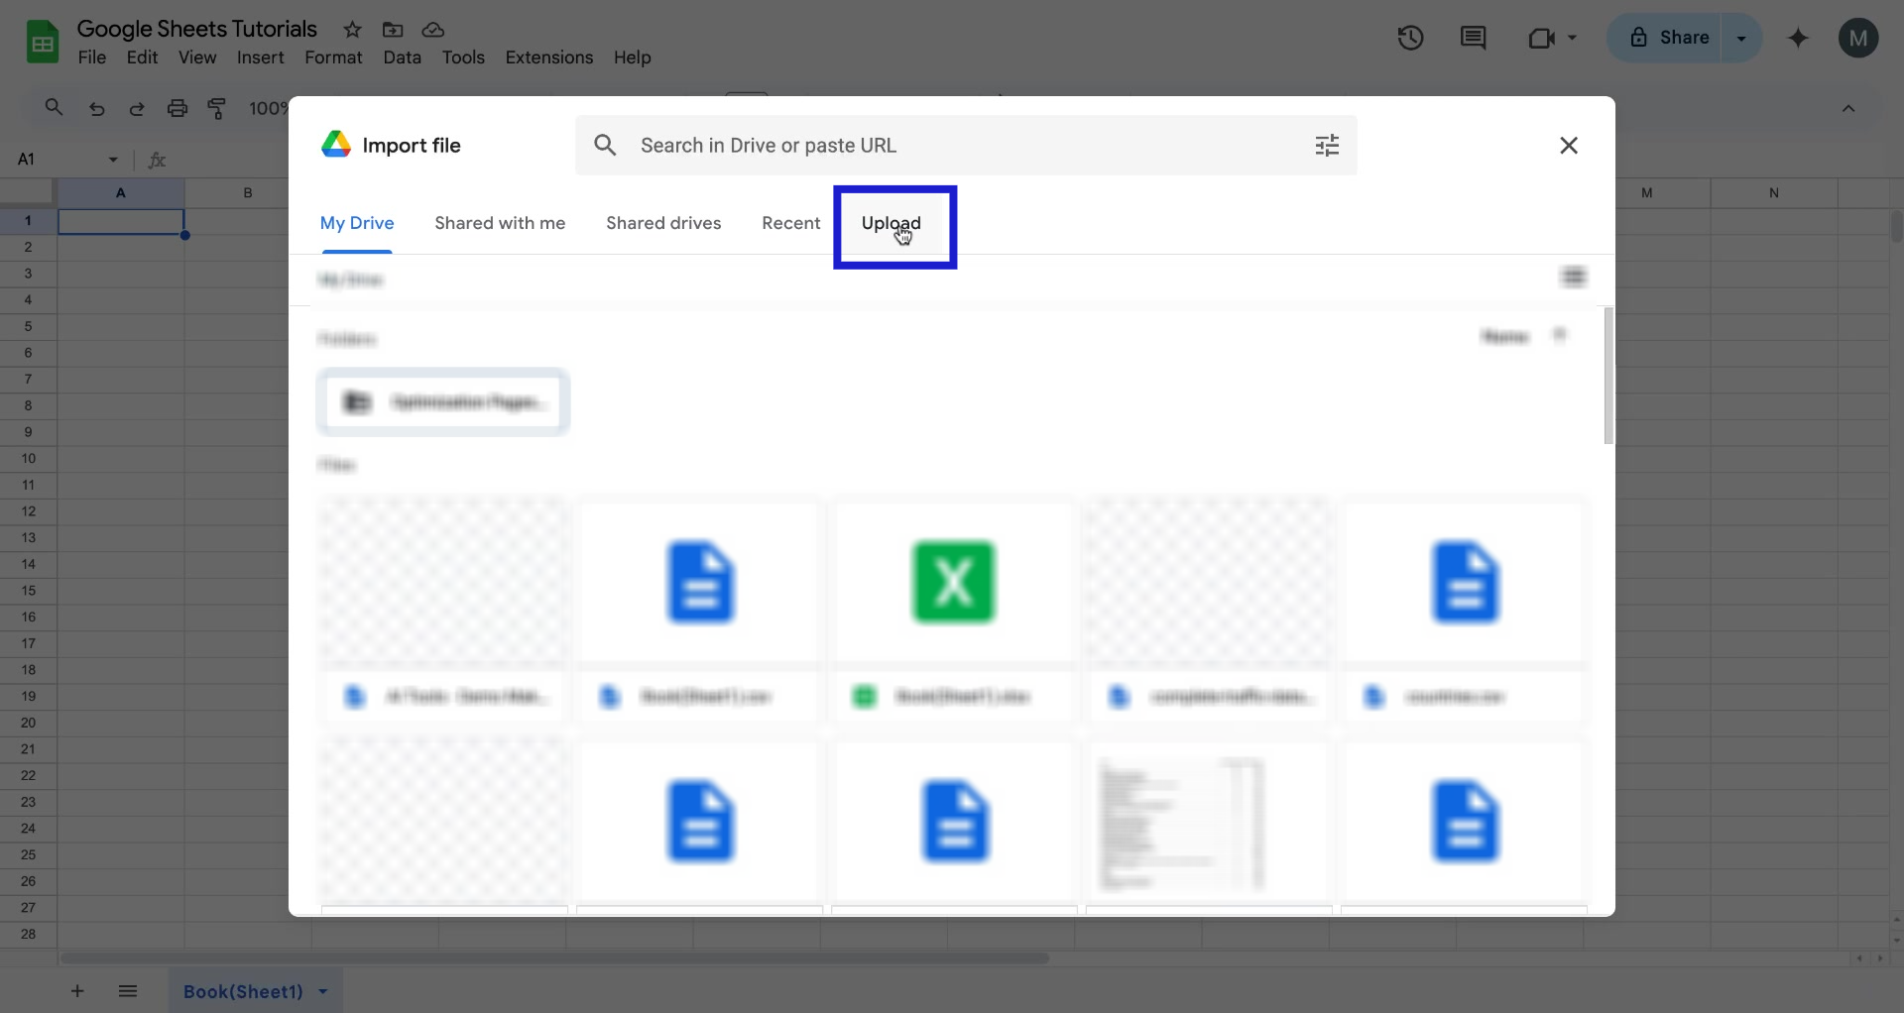This screenshot has height=1013, width=1904.
Task: Open search options in the Import file dialog
Action: click(1328, 145)
